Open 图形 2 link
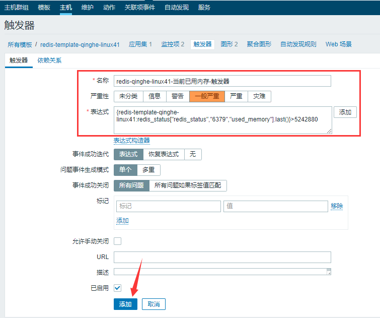 point(229,44)
